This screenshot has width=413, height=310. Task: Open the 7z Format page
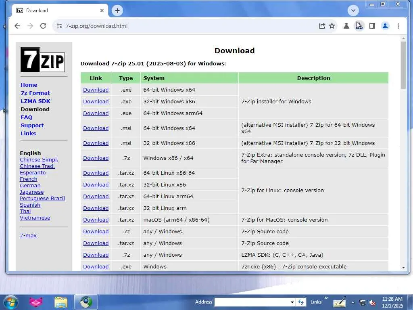coord(35,93)
